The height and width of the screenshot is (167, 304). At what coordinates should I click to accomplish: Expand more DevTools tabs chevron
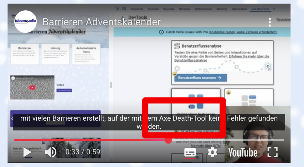click(274, 9)
